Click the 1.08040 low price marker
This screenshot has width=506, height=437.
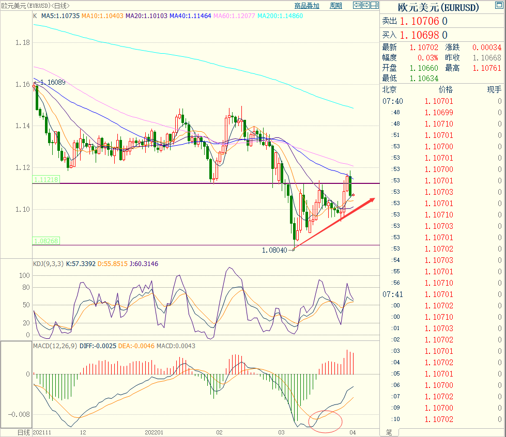coord(275,250)
